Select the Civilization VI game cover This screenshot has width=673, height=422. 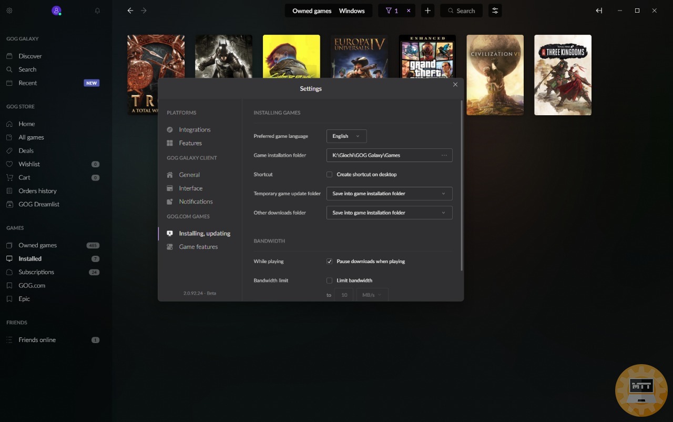pyautogui.click(x=495, y=75)
